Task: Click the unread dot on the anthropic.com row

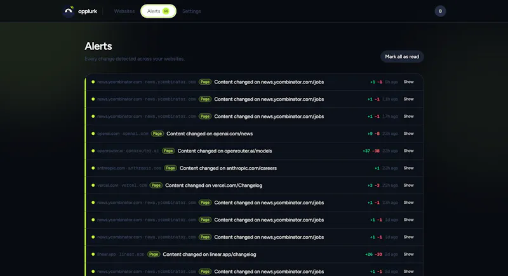Action: pyautogui.click(x=93, y=168)
